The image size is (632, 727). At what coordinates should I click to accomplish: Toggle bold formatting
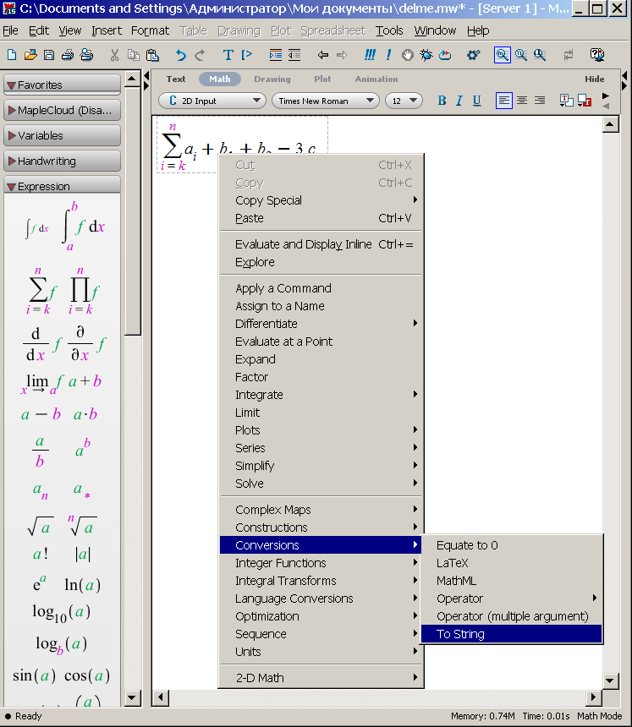(x=442, y=101)
